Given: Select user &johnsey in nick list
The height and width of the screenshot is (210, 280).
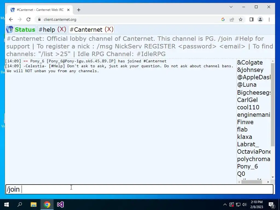Looking at the screenshot, I should click(x=250, y=70).
